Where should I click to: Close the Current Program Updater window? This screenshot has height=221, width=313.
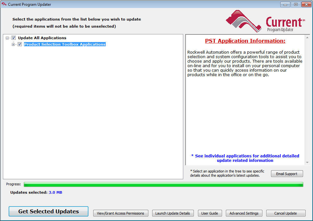(306, 4)
